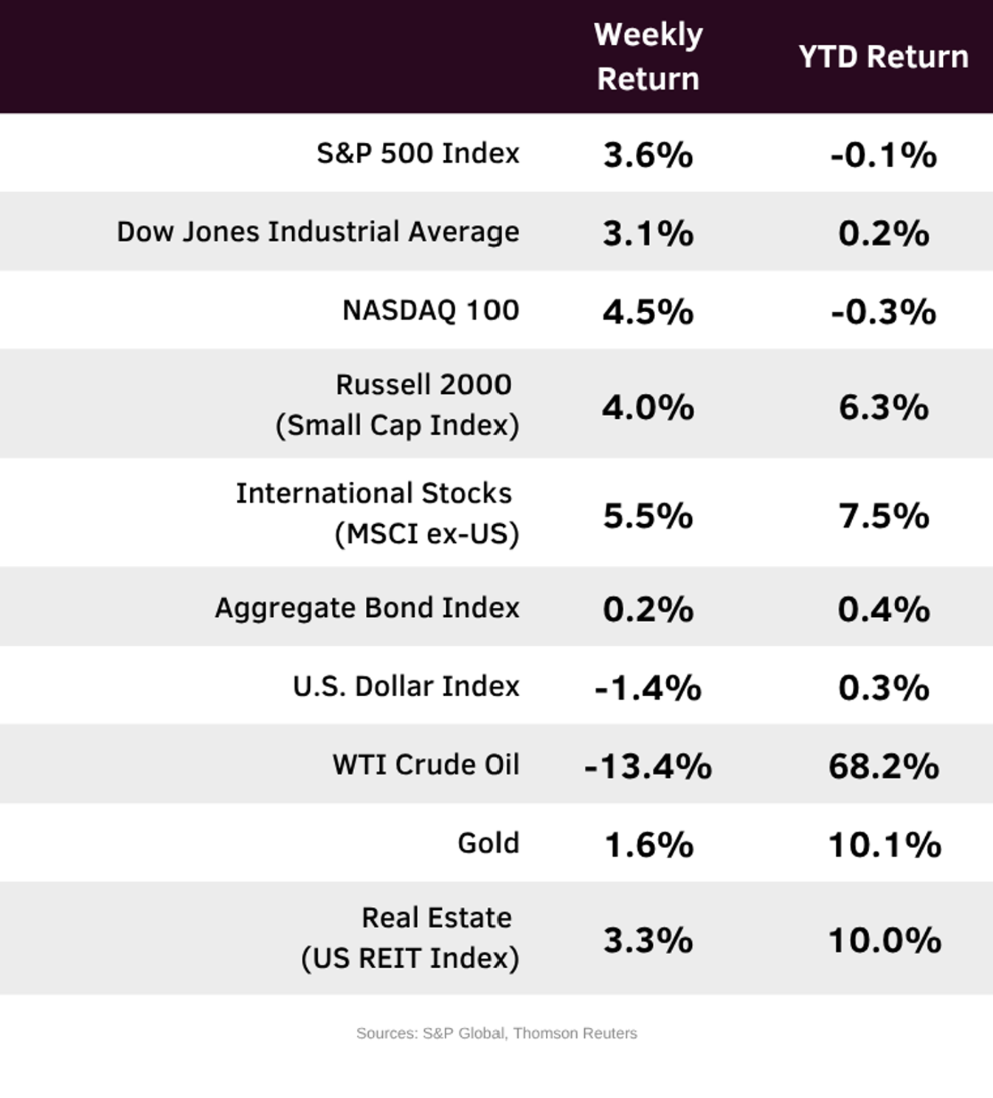Select WTI Crude Oil YTD value 68.2%
The image size is (993, 1098).
tap(883, 766)
